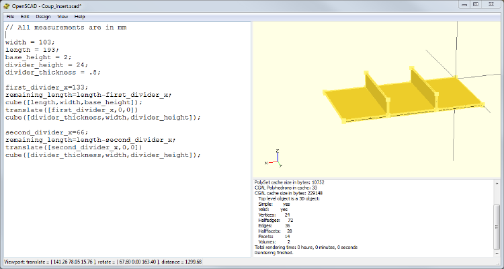Place cursor on 'width = 103;' line
This screenshot has width=504, height=269.
30,42
